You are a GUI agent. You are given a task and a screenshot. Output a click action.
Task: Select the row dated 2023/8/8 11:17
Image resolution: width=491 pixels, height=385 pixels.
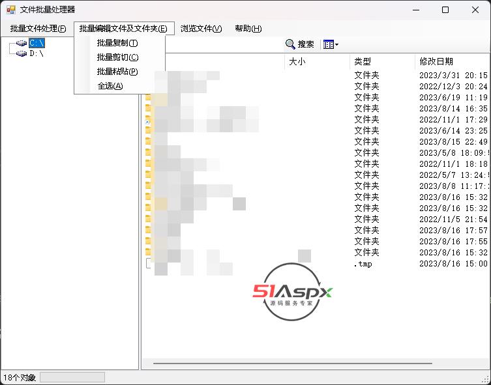[x=316, y=186]
